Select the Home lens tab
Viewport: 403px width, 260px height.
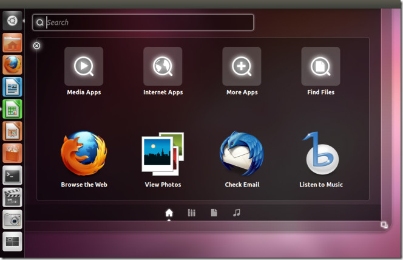pyautogui.click(x=169, y=213)
